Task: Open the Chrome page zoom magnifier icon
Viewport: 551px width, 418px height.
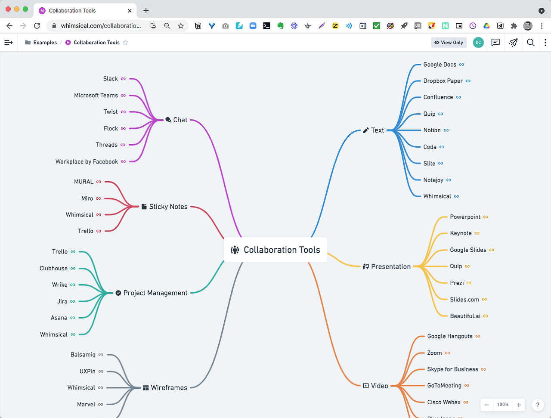Action: (167, 26)
